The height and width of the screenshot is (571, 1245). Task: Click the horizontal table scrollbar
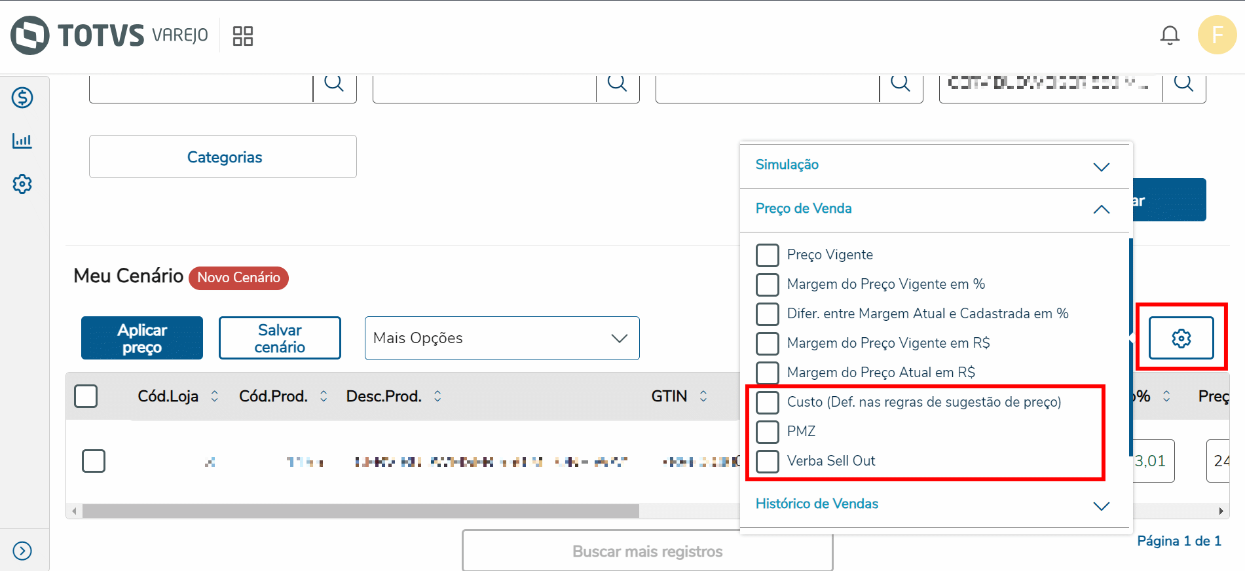(360, 511)
